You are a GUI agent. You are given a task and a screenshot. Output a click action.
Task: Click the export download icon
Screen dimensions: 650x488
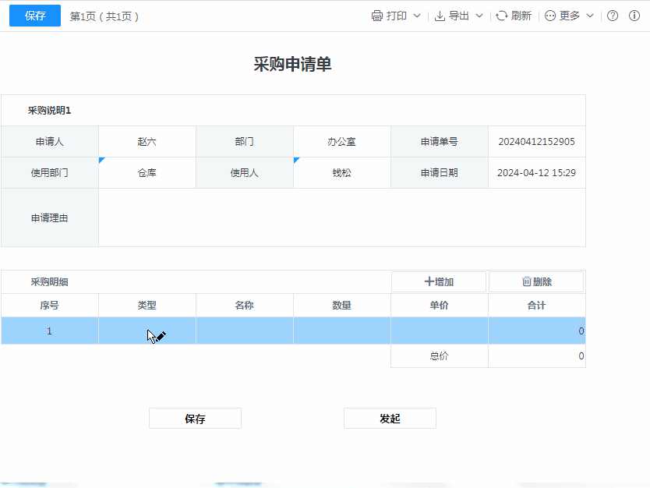point(440,16)
